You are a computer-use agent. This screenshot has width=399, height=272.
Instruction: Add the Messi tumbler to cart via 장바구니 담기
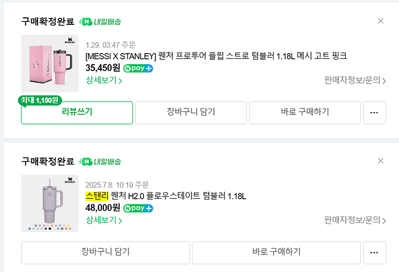(x=191, y=113)
